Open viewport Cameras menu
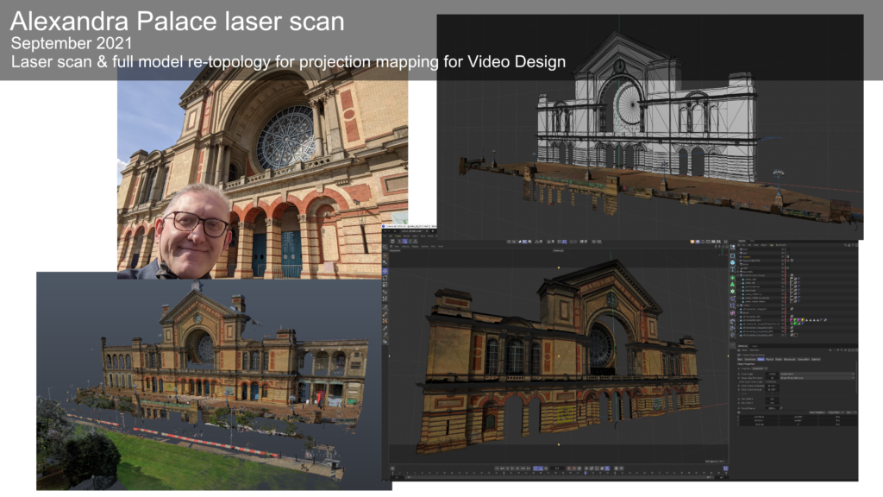The height and width of the screenshot is (497, 883). point(405,246)
